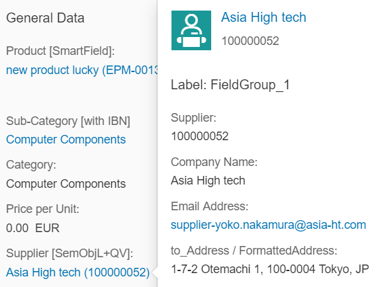The width and height of the screenshot is (380, 287).
Task: Open the Computer Components sub-category link
Action: point(66,140)
